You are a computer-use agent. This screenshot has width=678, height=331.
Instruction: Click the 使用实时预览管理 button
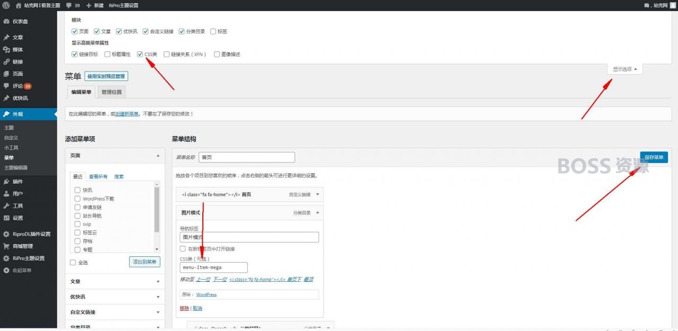[x=106, y=76]
